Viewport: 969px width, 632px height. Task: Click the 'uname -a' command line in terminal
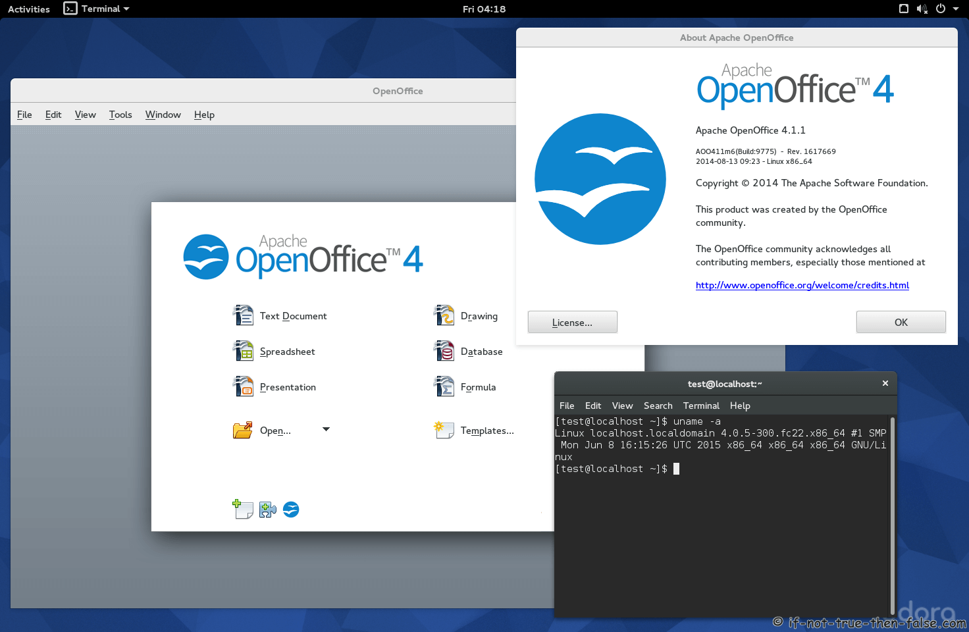[638, 421]
